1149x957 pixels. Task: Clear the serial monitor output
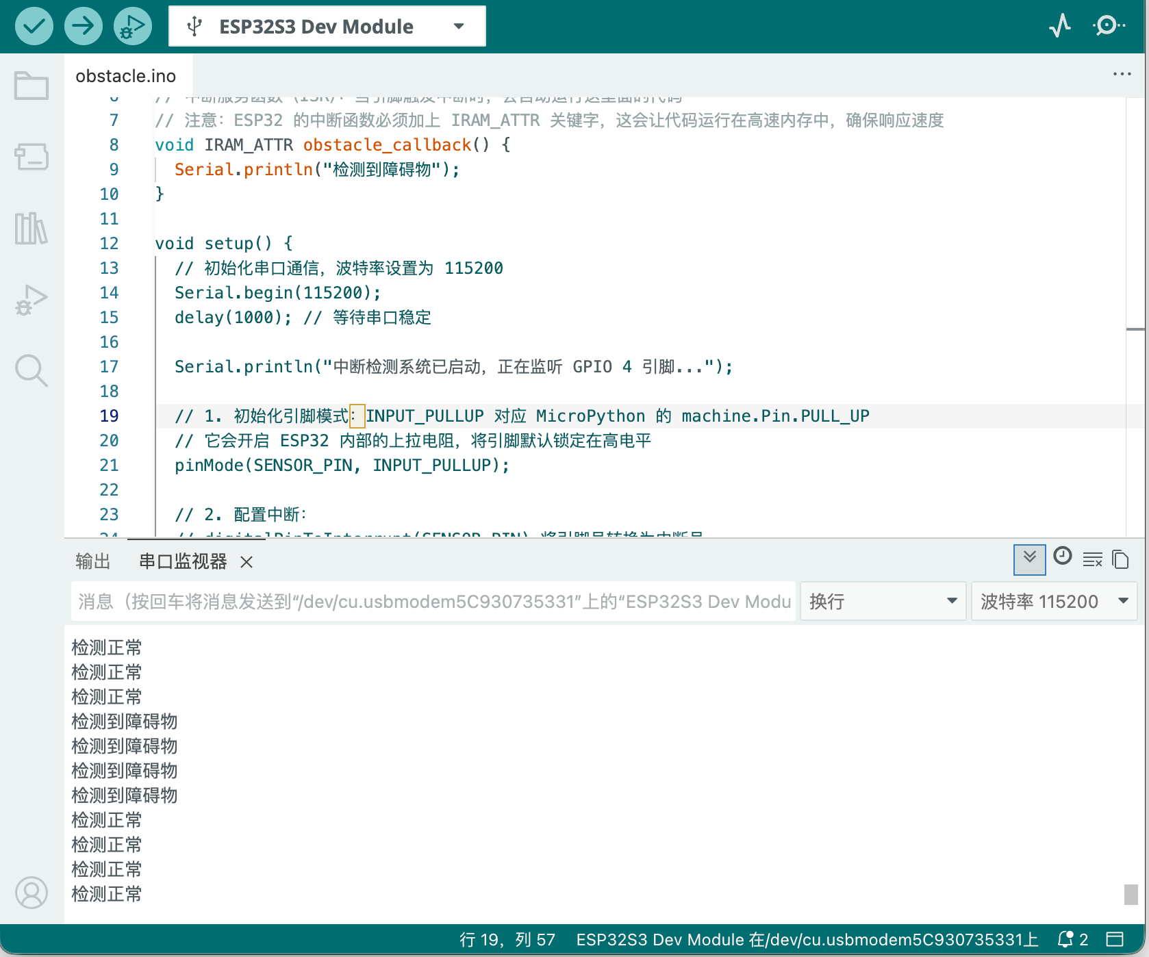[1093, 560]
